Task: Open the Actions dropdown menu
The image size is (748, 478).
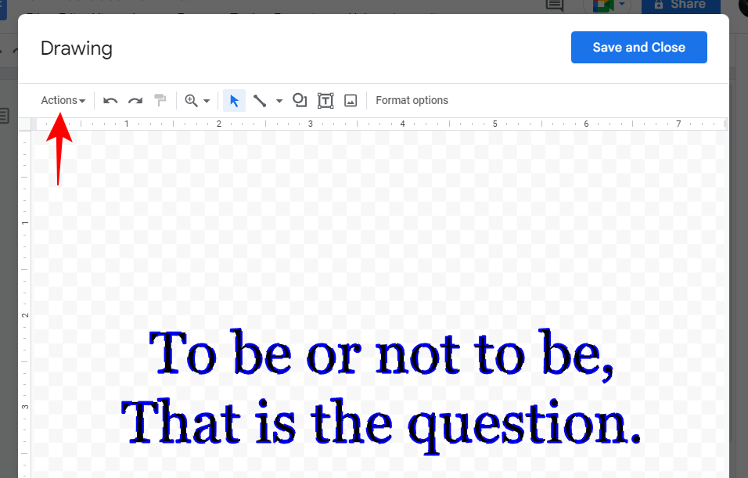Action: click(63, 100)
